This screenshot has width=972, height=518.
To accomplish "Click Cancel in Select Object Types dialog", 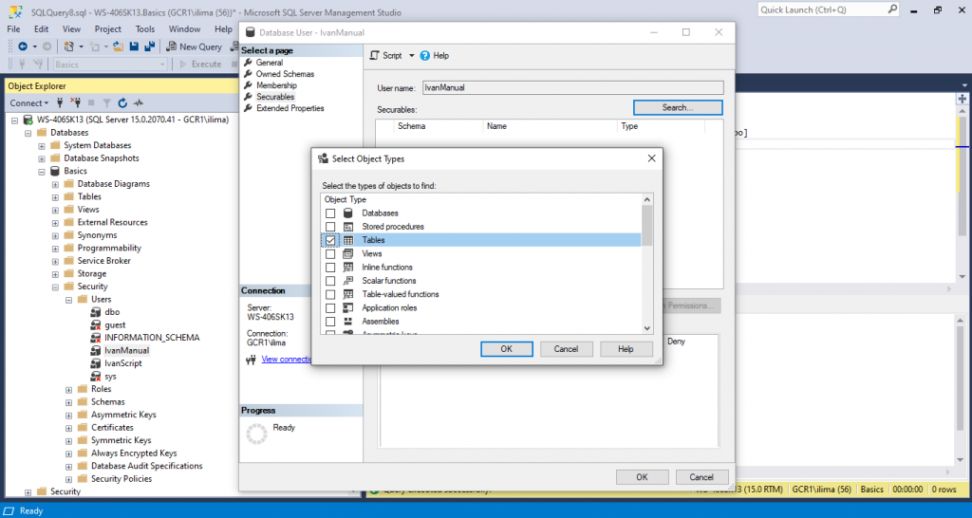I will point(566,349).
